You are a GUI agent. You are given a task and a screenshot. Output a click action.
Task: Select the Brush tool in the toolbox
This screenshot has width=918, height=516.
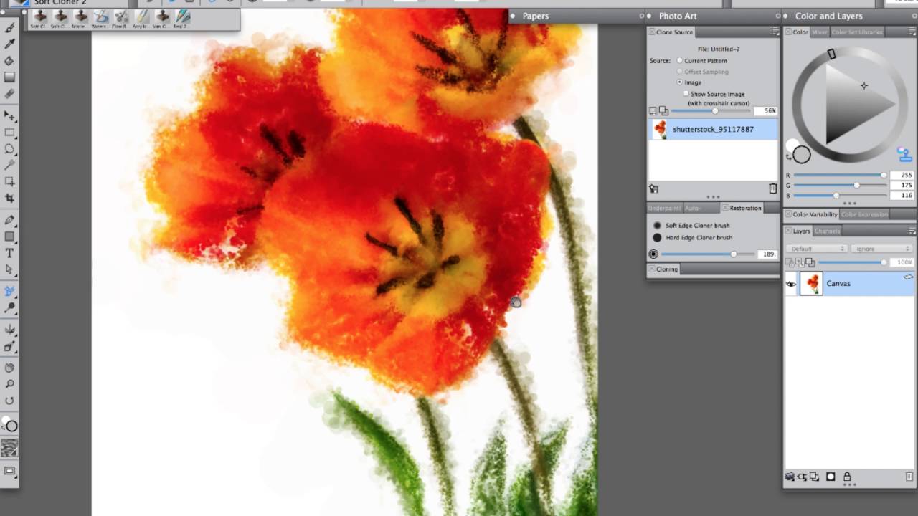(10, 28)
